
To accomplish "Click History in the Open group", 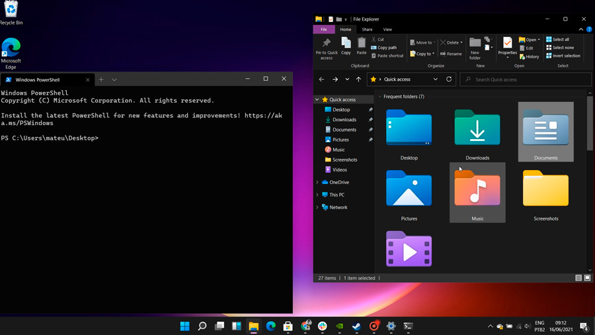I will [x=529, y=56].
